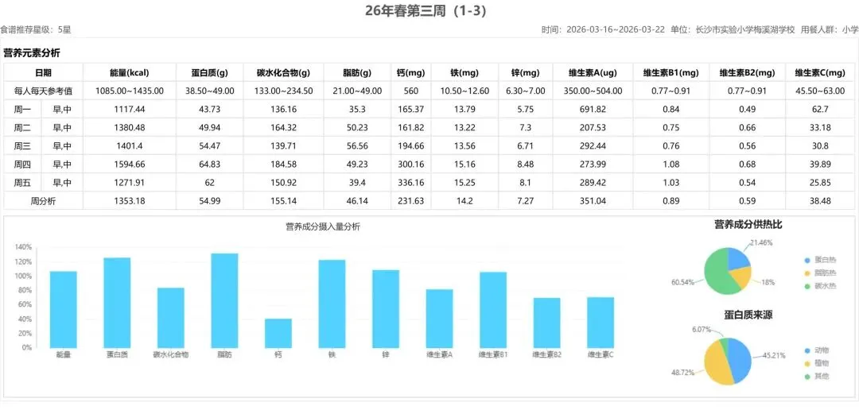Click the 碳水化合物(g) column header
This screenshot has height=414, width=859.
pos(284,72)
